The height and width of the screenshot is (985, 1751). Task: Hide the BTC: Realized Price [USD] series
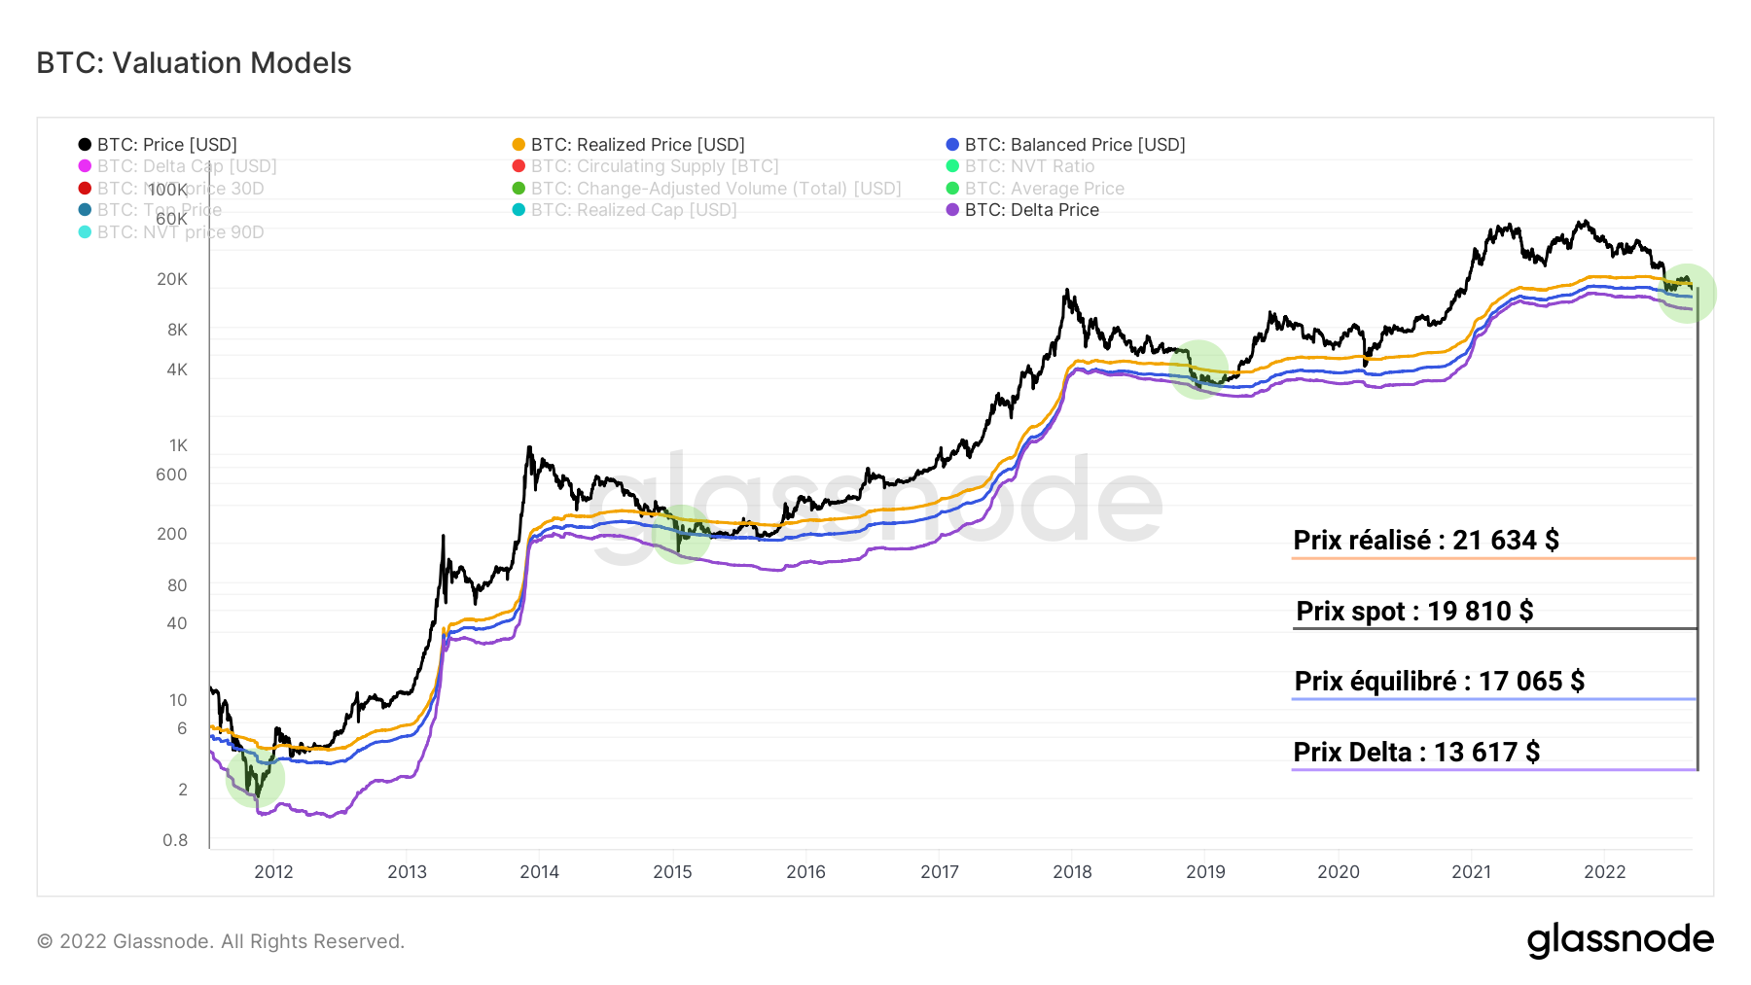click(x=637, y=145)
